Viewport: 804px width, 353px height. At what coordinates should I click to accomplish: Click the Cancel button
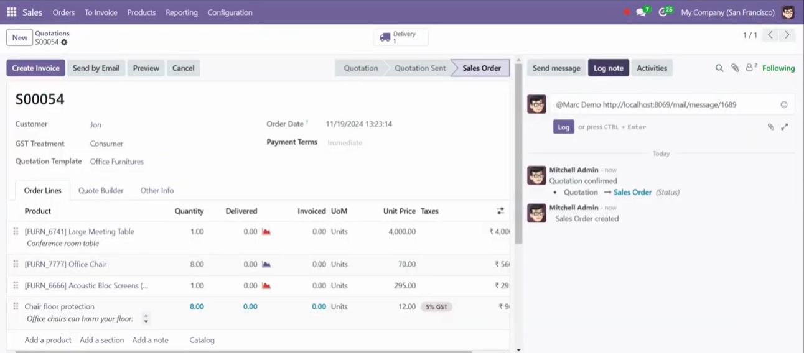pyautogui.click(x=184, y=68)
